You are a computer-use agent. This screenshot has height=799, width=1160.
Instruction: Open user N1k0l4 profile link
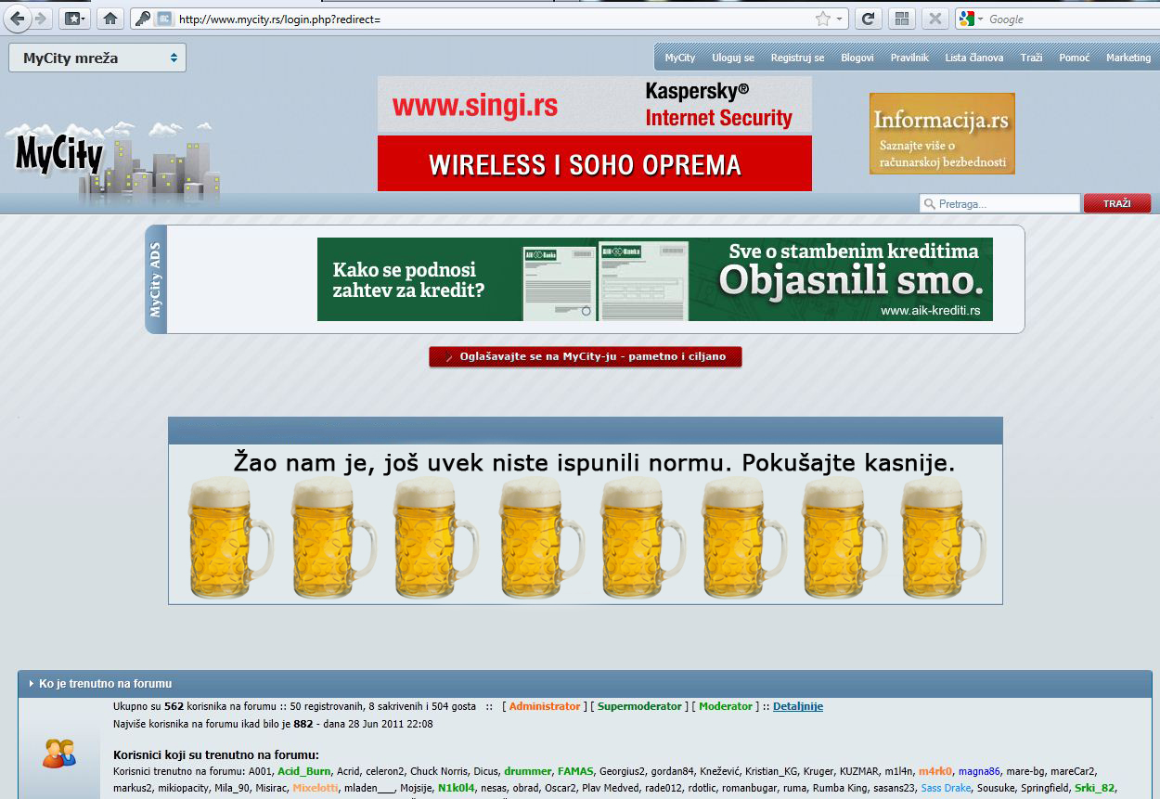click(457, 788)
